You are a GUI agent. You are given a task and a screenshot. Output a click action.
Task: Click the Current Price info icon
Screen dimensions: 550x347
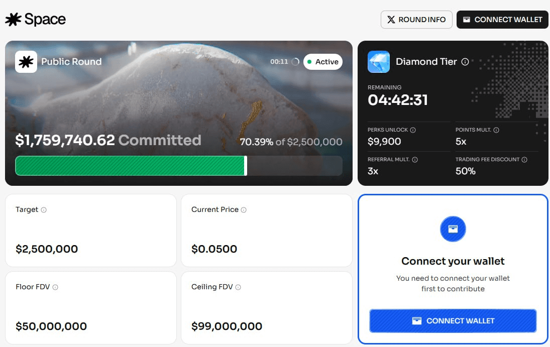pyautogui.click(x=244, y=210)
